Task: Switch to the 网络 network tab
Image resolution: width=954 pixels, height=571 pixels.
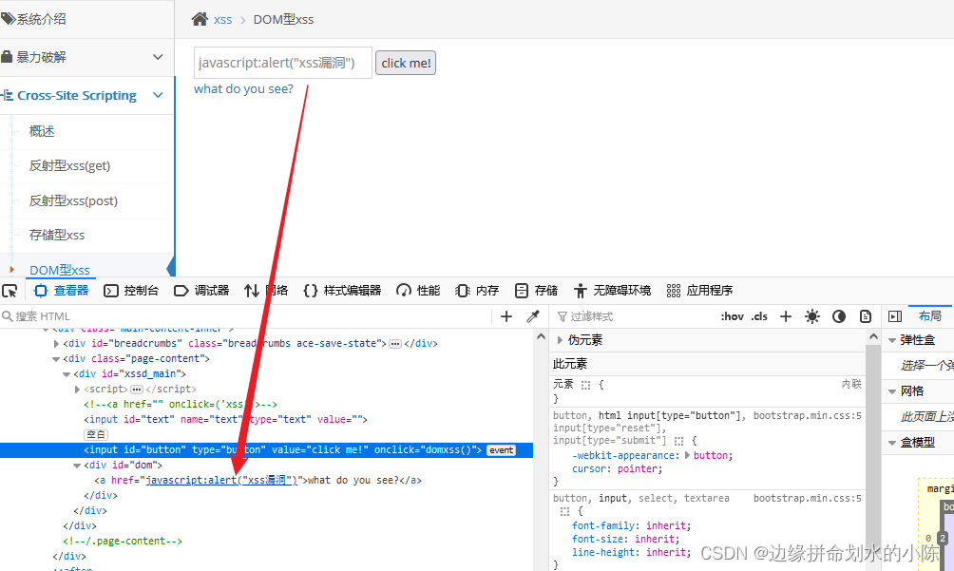Action: [x=266, y=291]
